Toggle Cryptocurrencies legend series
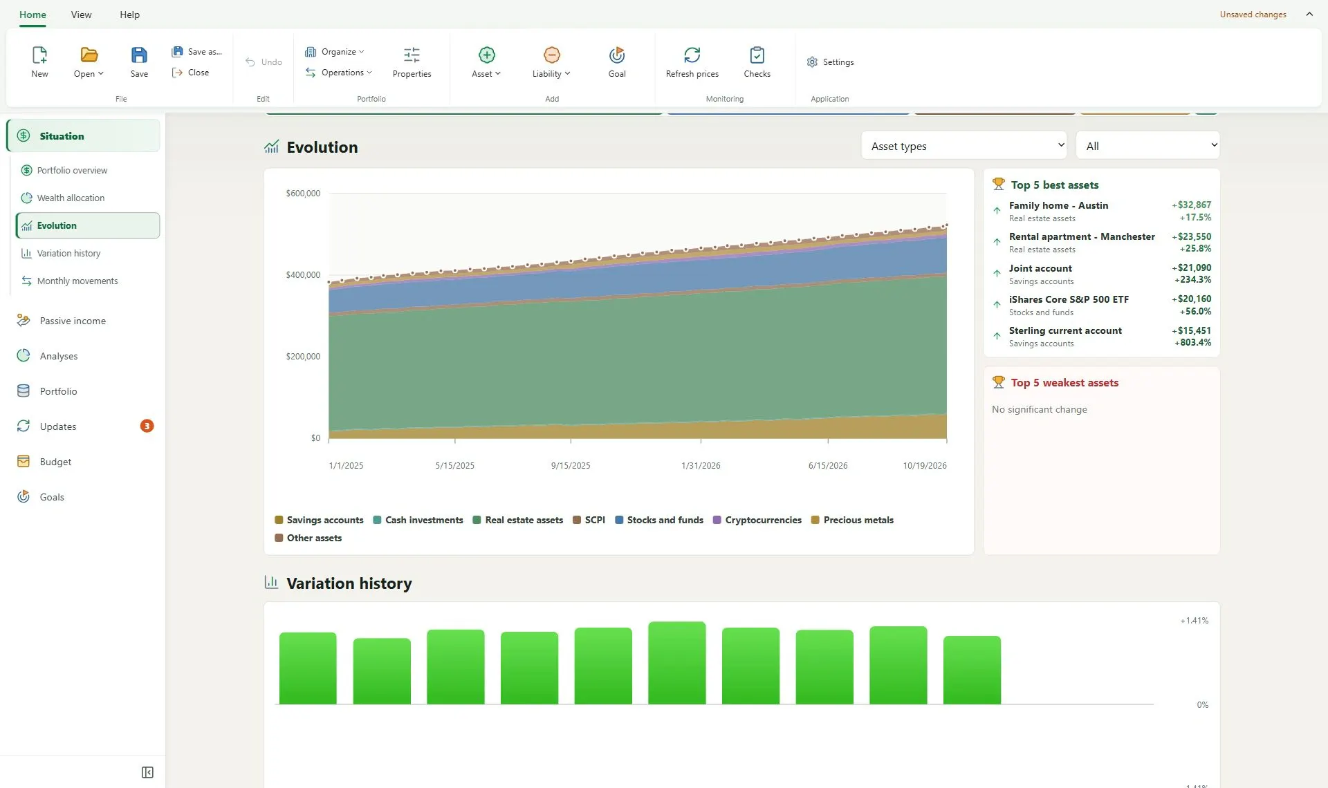This screenshot has height=788, width=1328. [757, 520]
